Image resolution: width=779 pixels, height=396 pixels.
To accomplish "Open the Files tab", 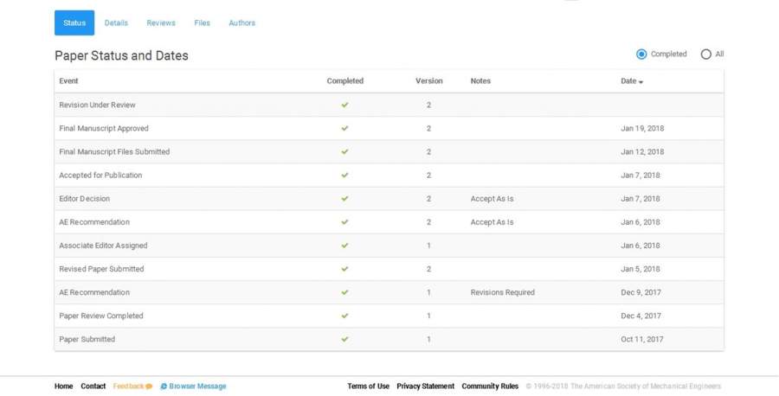I will pos(202,23).
